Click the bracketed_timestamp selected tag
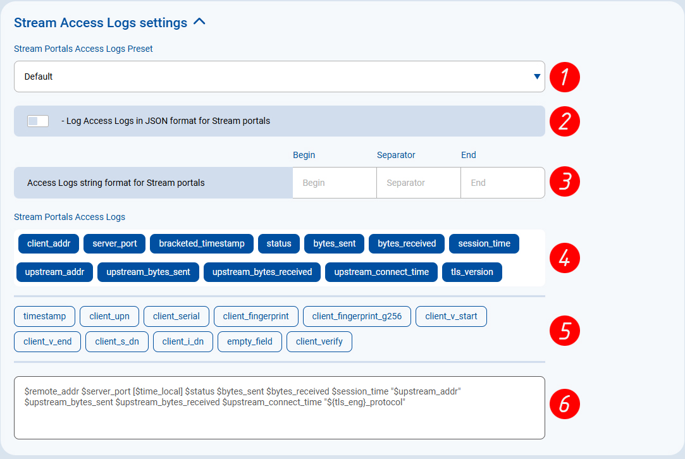 202,243
